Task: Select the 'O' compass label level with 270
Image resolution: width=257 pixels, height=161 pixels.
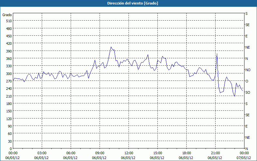Action: (247, 81)
